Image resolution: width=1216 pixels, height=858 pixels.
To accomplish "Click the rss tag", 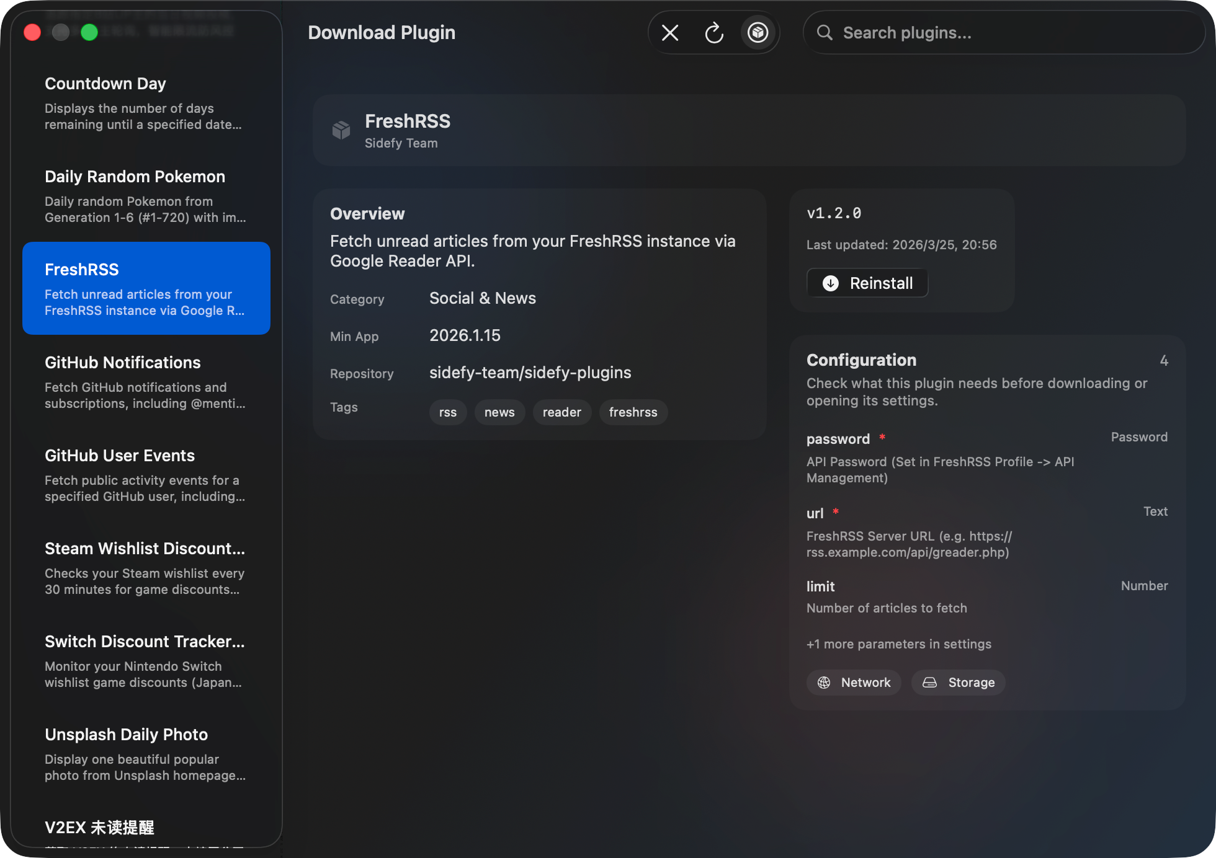I will pyautogui.click(x=448, y=412).
